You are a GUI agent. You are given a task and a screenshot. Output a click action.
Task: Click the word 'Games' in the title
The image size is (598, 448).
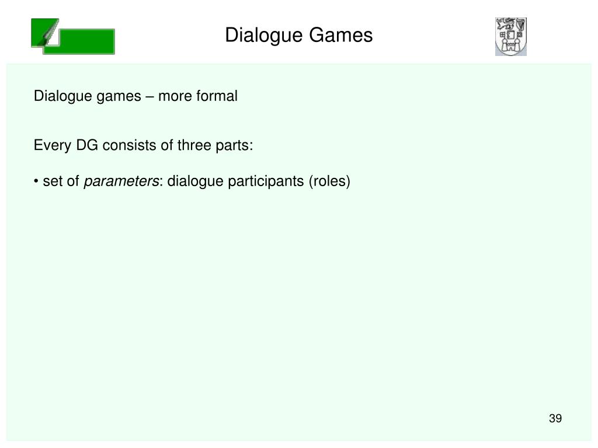click(340, 35)
